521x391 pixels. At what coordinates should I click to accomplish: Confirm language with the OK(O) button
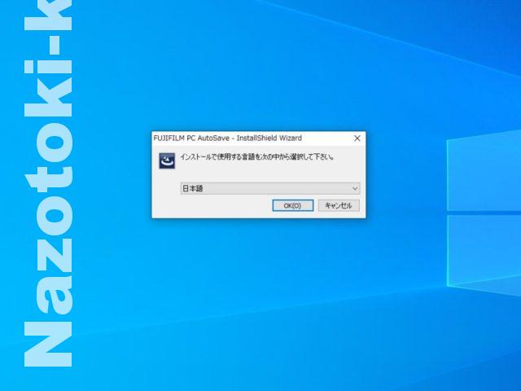(292, 206)
